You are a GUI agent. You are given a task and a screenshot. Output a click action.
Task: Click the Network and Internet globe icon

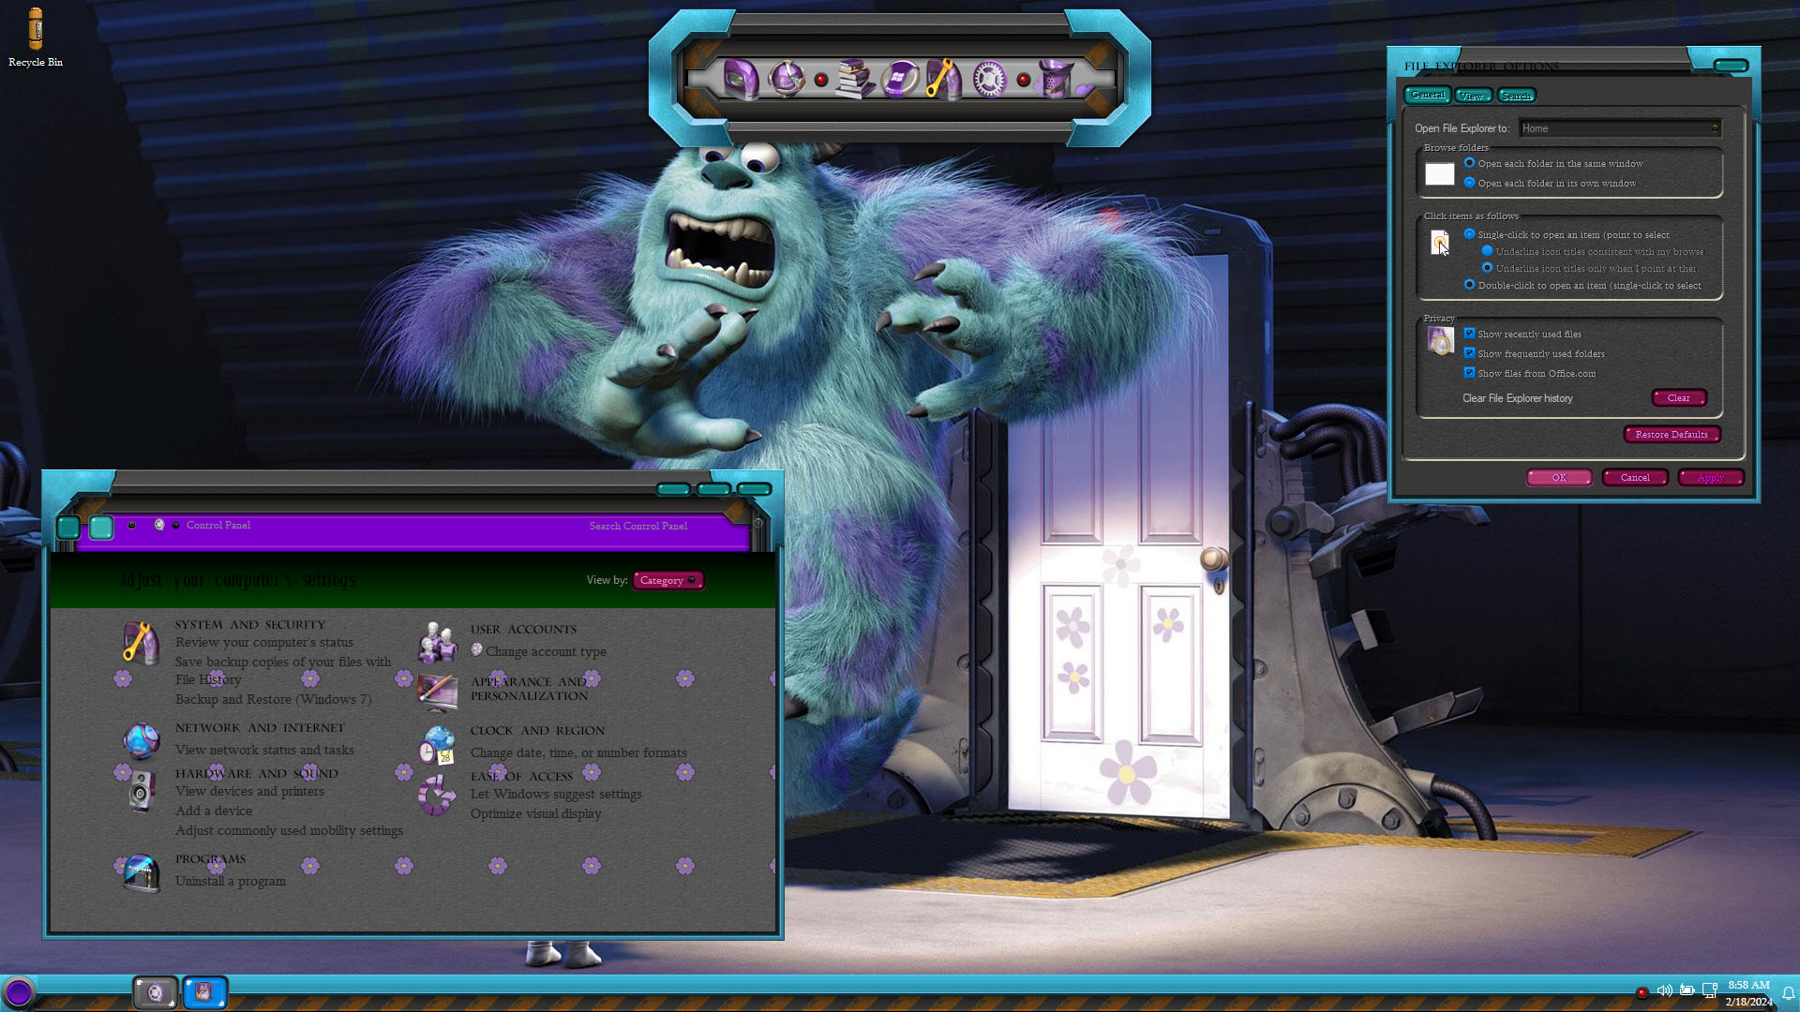pyautogui.click(x=142, y=740)
